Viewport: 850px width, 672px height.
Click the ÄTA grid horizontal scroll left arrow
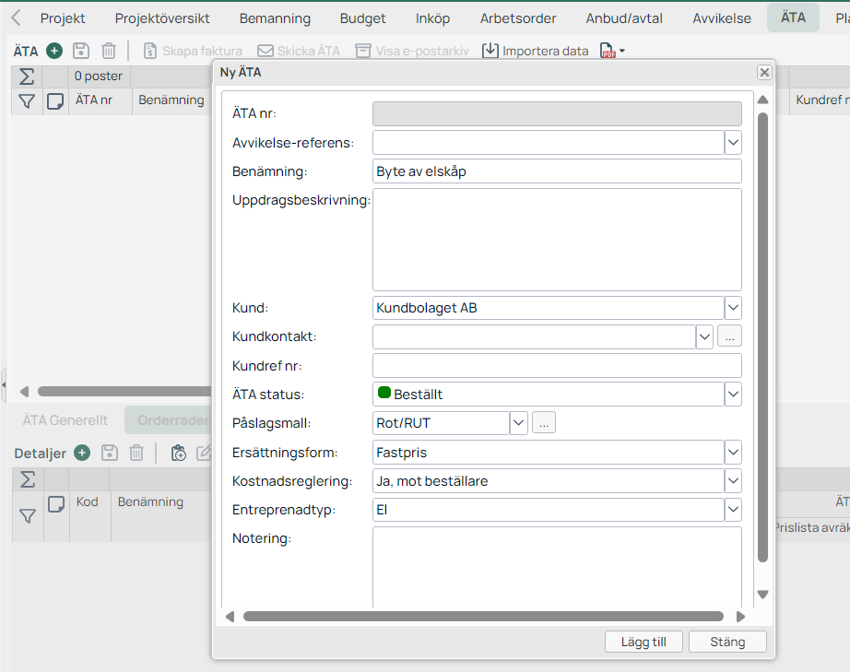click(x=24, y=391)
